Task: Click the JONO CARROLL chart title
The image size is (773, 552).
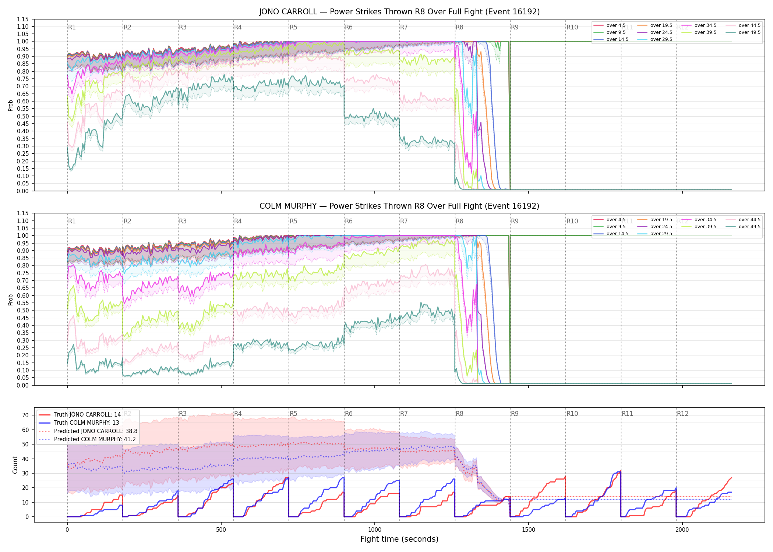Action: (399, 12)
